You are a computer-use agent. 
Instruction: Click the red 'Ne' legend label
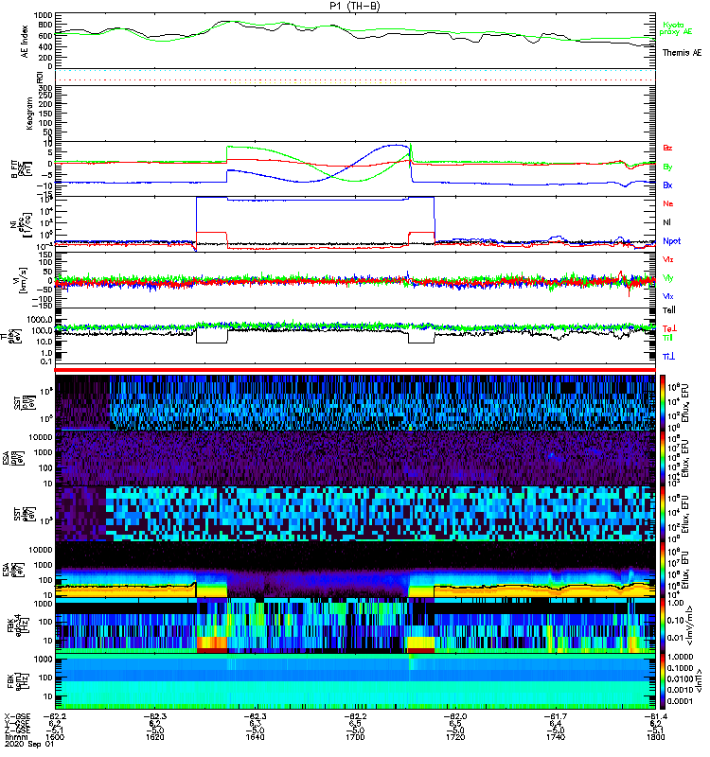point(668,203)
